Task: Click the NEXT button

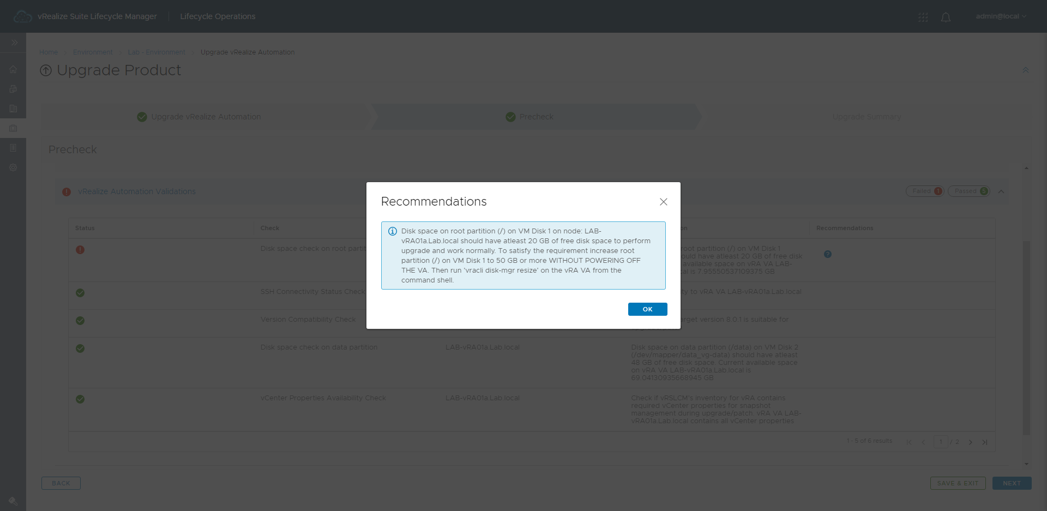Action: pyautogui.click(x=1012, y=483)
